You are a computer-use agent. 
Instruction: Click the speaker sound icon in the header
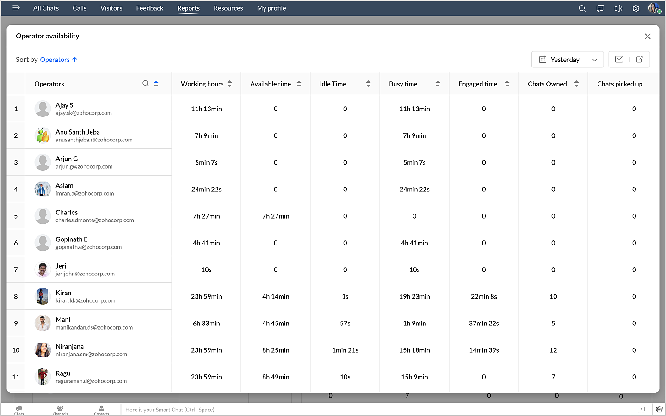point(618,8)
